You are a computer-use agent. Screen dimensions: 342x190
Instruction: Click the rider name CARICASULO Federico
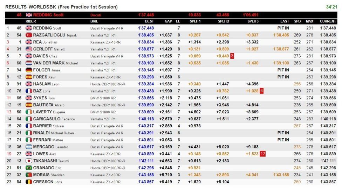[54, 119]
